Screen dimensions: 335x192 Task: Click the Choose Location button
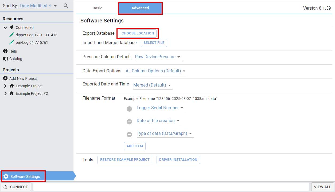[x=138, y=33]
